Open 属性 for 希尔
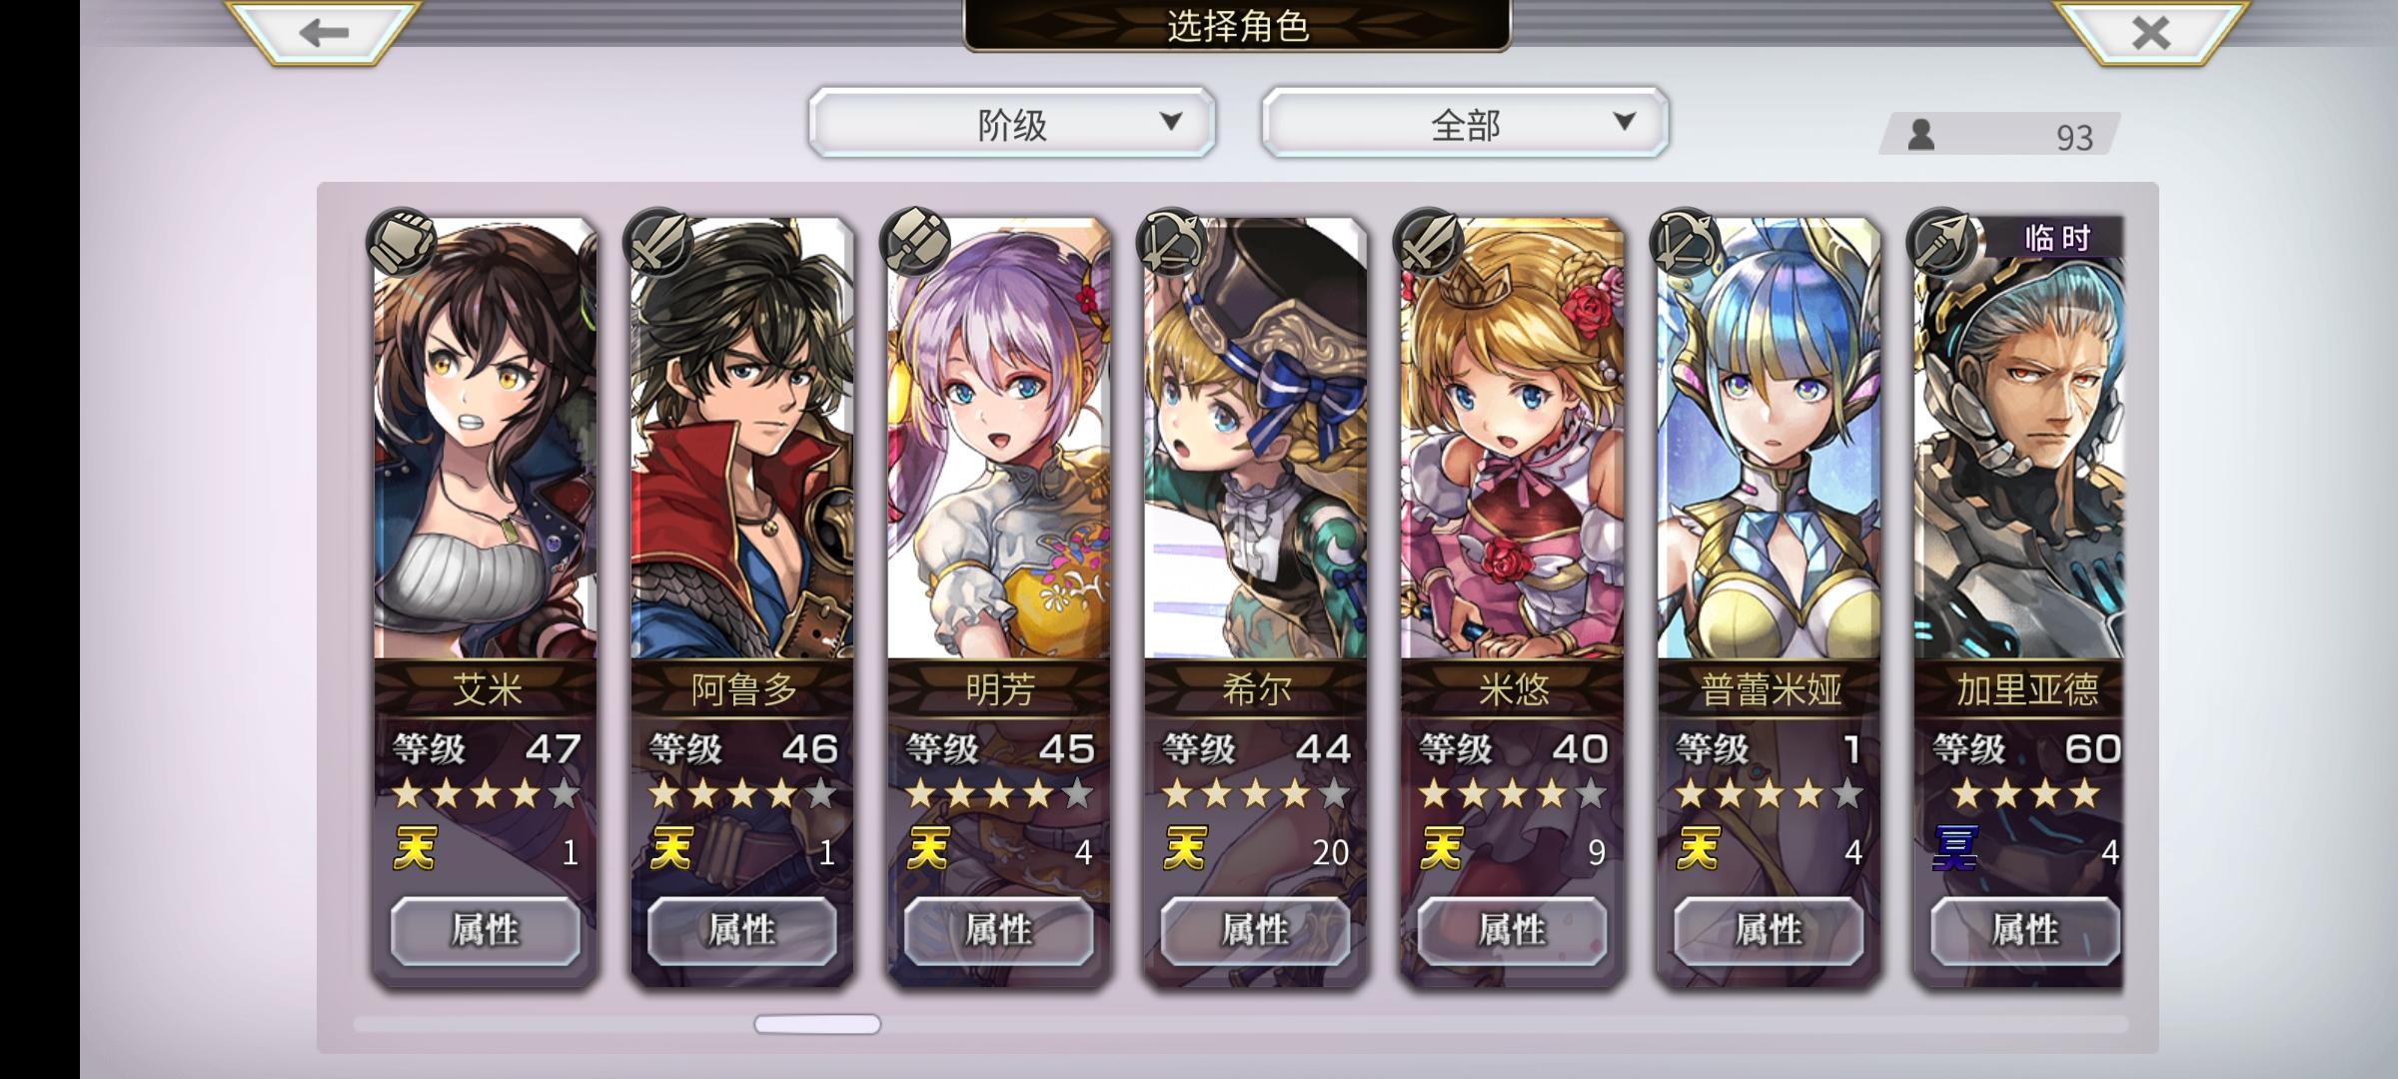 click(x=1255, y=931)
